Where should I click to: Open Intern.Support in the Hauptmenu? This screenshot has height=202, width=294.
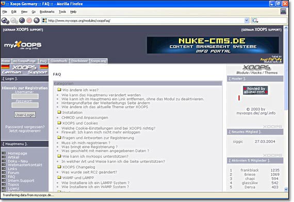[x=21, y=181]
